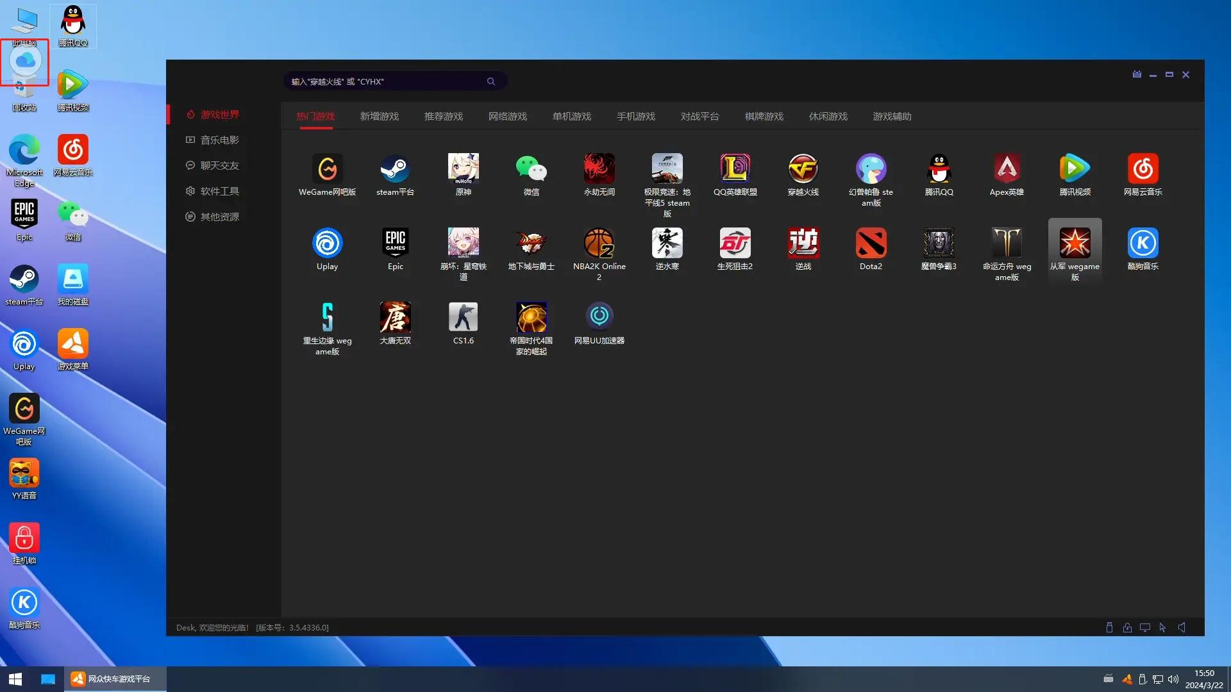1231x692 pixels.
Task: Click the game search input field
Action: [x=385, y=81]
